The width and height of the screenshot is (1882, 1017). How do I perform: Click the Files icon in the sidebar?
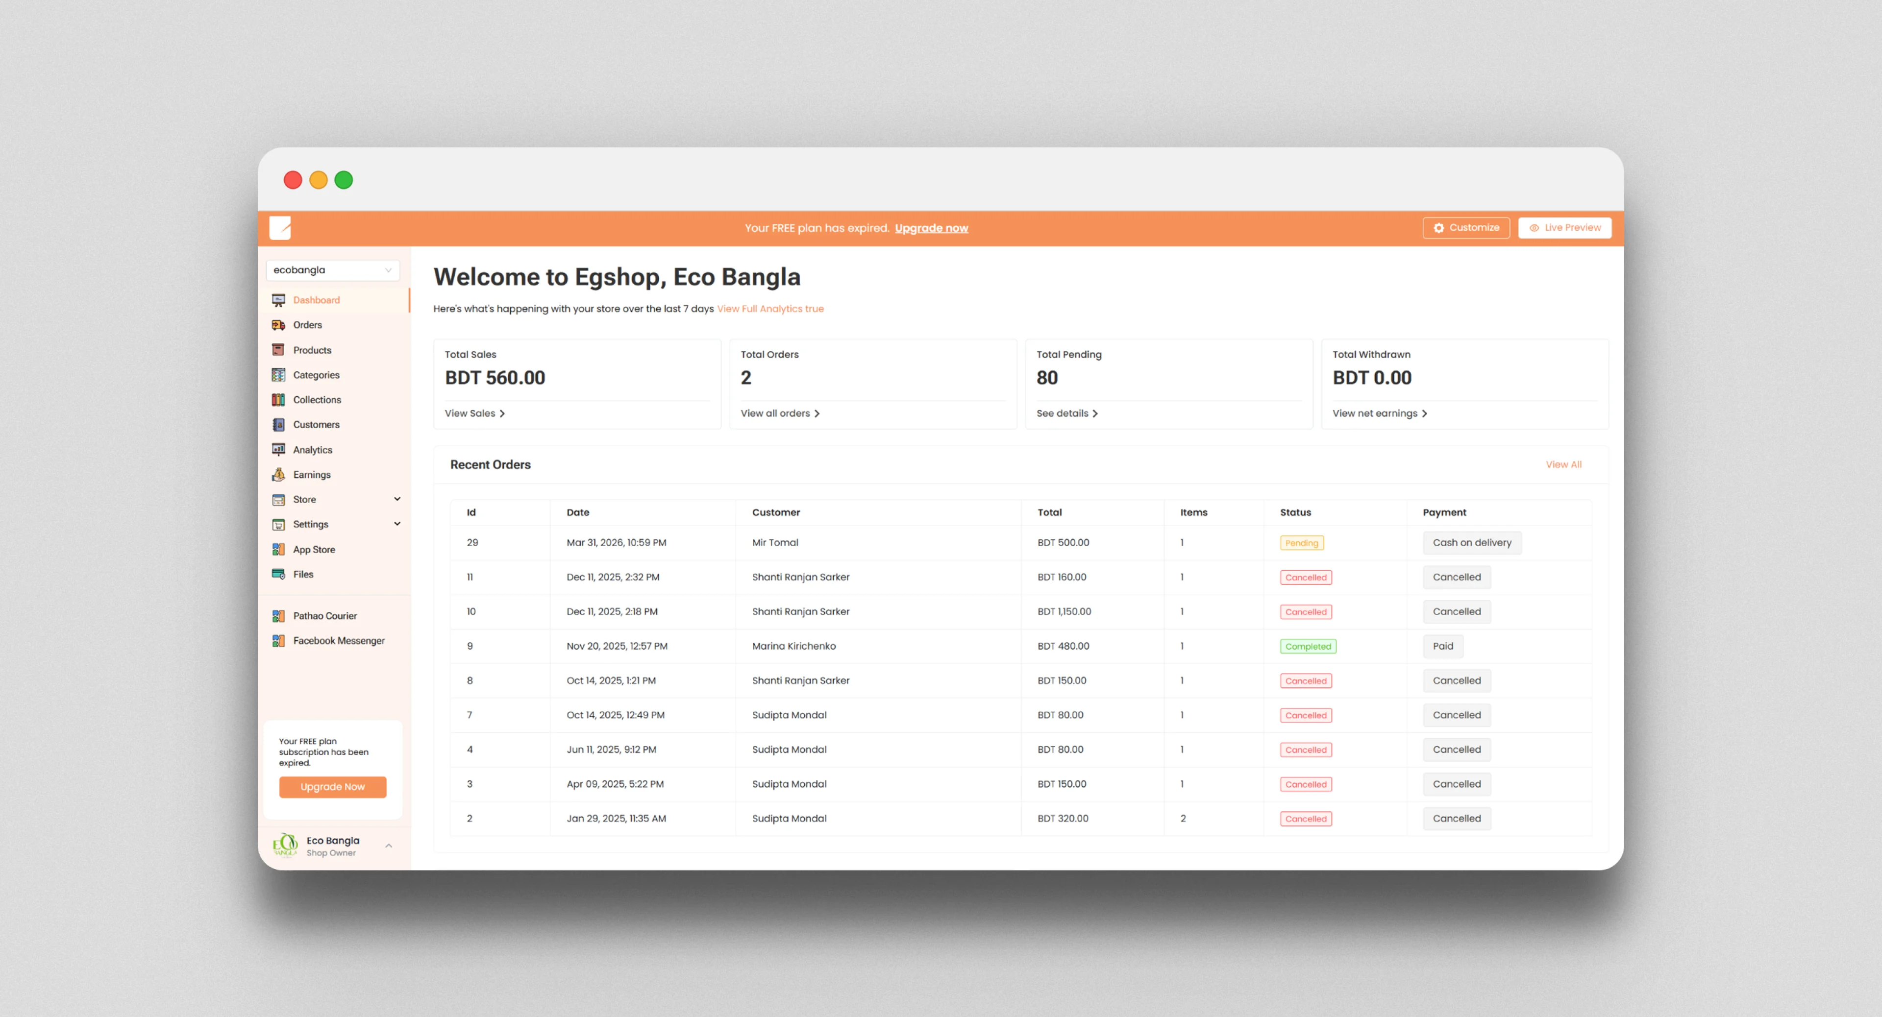(x=278, y=575)
